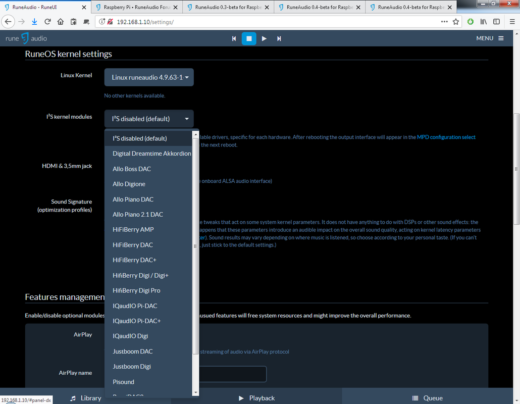Click the stop playback button
This screenshot has width=520, height=404.
pyautogui.click(x=249, y=38)
